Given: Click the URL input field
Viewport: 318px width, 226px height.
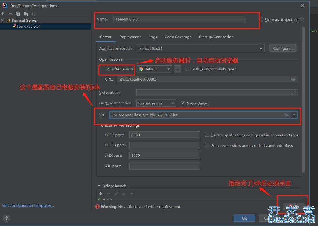Looking at the screenshot, I should 207,79.
